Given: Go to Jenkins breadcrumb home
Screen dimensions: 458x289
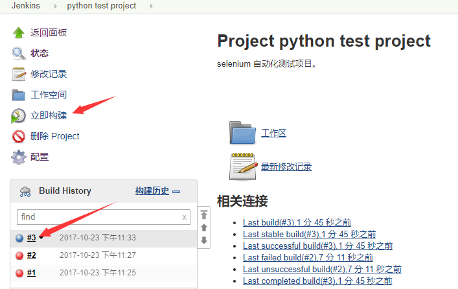Looking at the screenshot, I should click(x=26, y=6).
